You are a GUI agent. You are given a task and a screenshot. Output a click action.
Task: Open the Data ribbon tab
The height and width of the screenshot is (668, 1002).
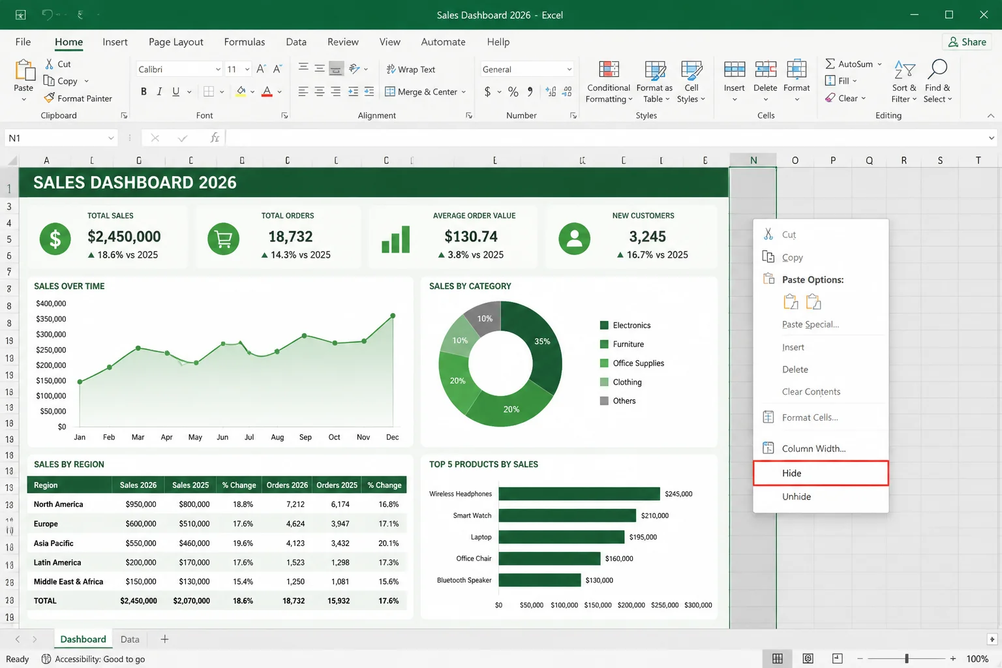tap(296, 42)
